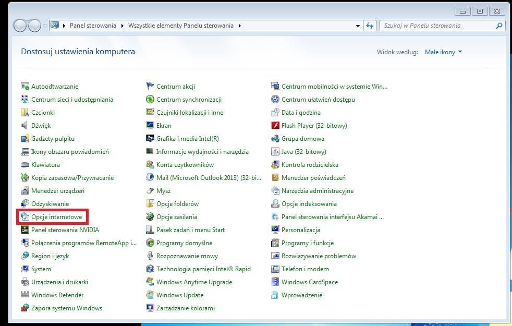Image resolution: width=512 pixels, height=326 pixels.
Task: Click the Windows Update icon
Action: tap(150, 295)
